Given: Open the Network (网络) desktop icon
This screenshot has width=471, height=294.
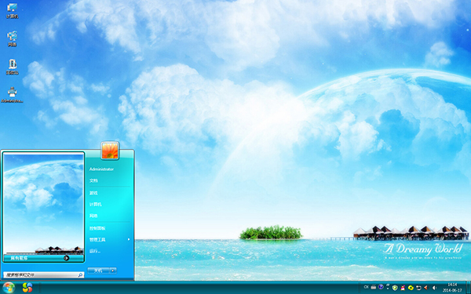Looking at the screenshot, I should coord(12,38).
